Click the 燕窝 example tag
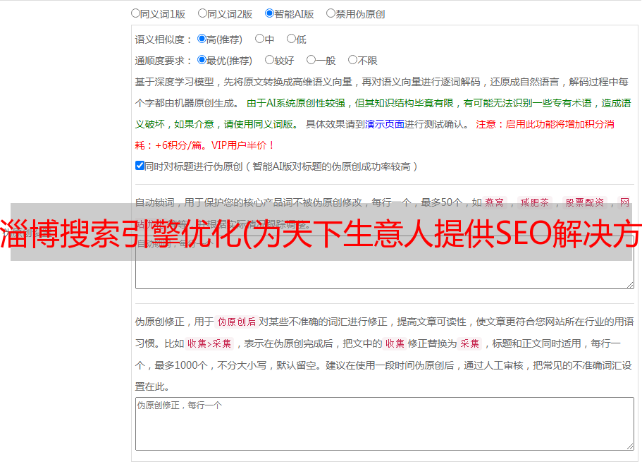The width and height of the screenshot is (642, 464). (494, 202)
